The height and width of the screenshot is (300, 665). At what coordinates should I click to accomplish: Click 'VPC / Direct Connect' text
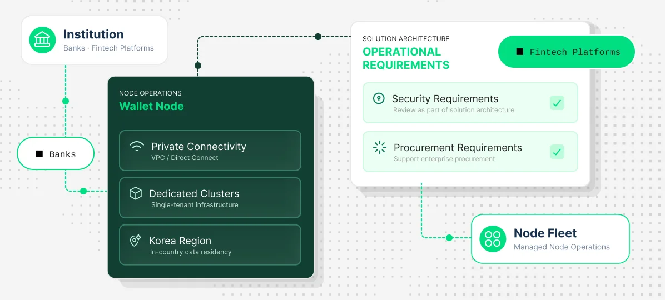[185, 158]
